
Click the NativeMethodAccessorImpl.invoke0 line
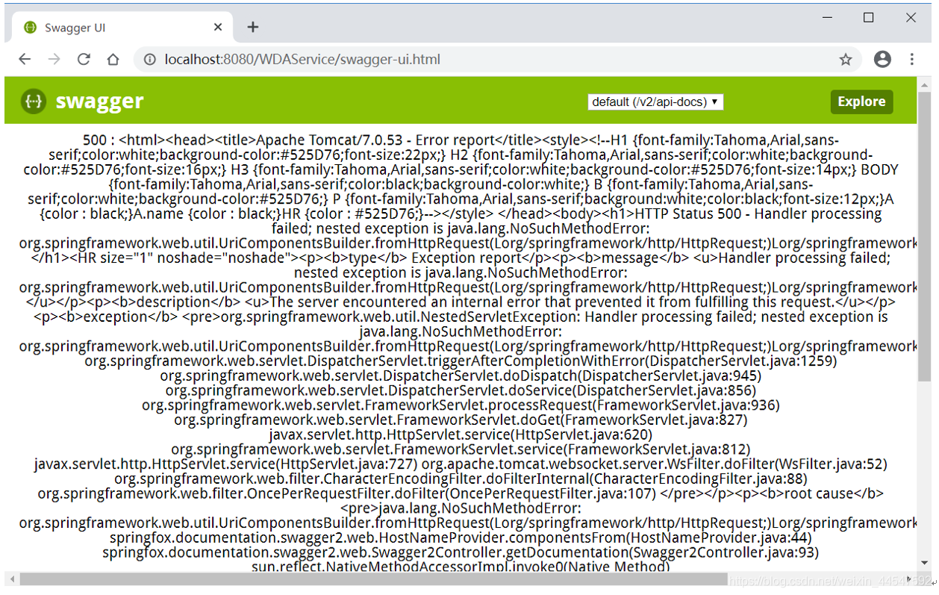pyautogui.click(x=461, y=567)
